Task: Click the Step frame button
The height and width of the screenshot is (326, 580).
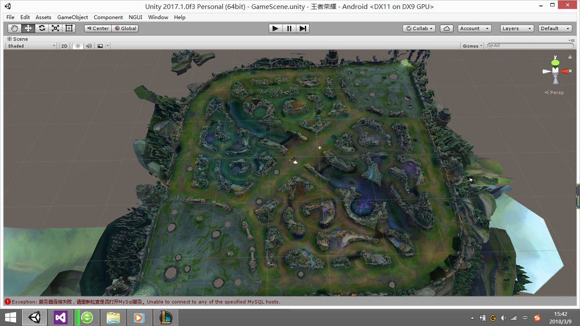Action: pyautogui.click(x=303, y=28)
